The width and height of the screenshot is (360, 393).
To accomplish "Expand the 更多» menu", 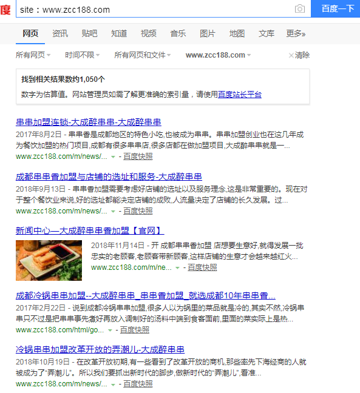I will coord(296,33).
